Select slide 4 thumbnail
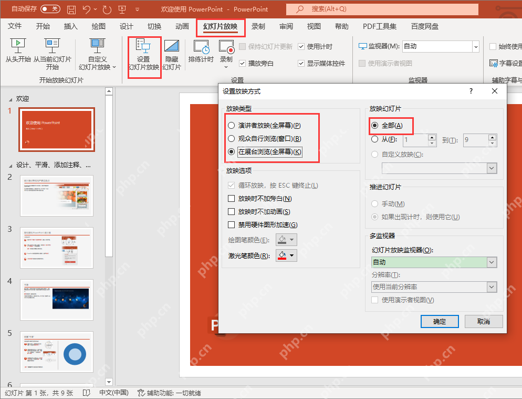Viewport: 522px width, 399px height. 57,300
